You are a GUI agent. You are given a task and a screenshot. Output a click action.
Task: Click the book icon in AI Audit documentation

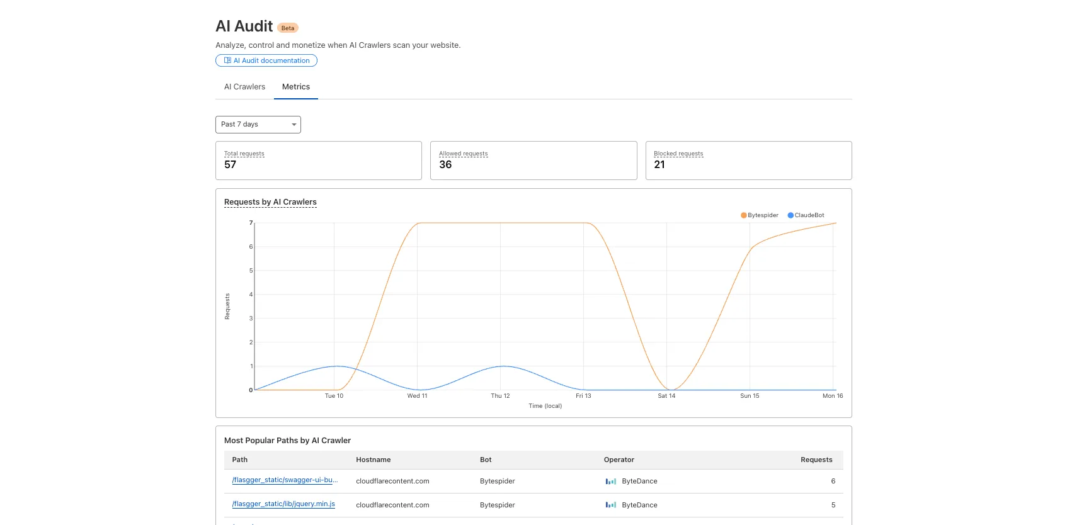click(227, 60)
